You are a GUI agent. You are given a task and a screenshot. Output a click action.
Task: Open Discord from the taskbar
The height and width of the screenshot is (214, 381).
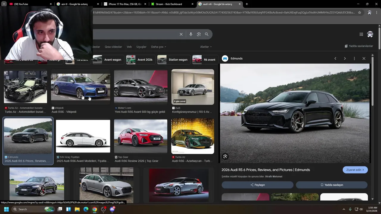pos(112,209)
